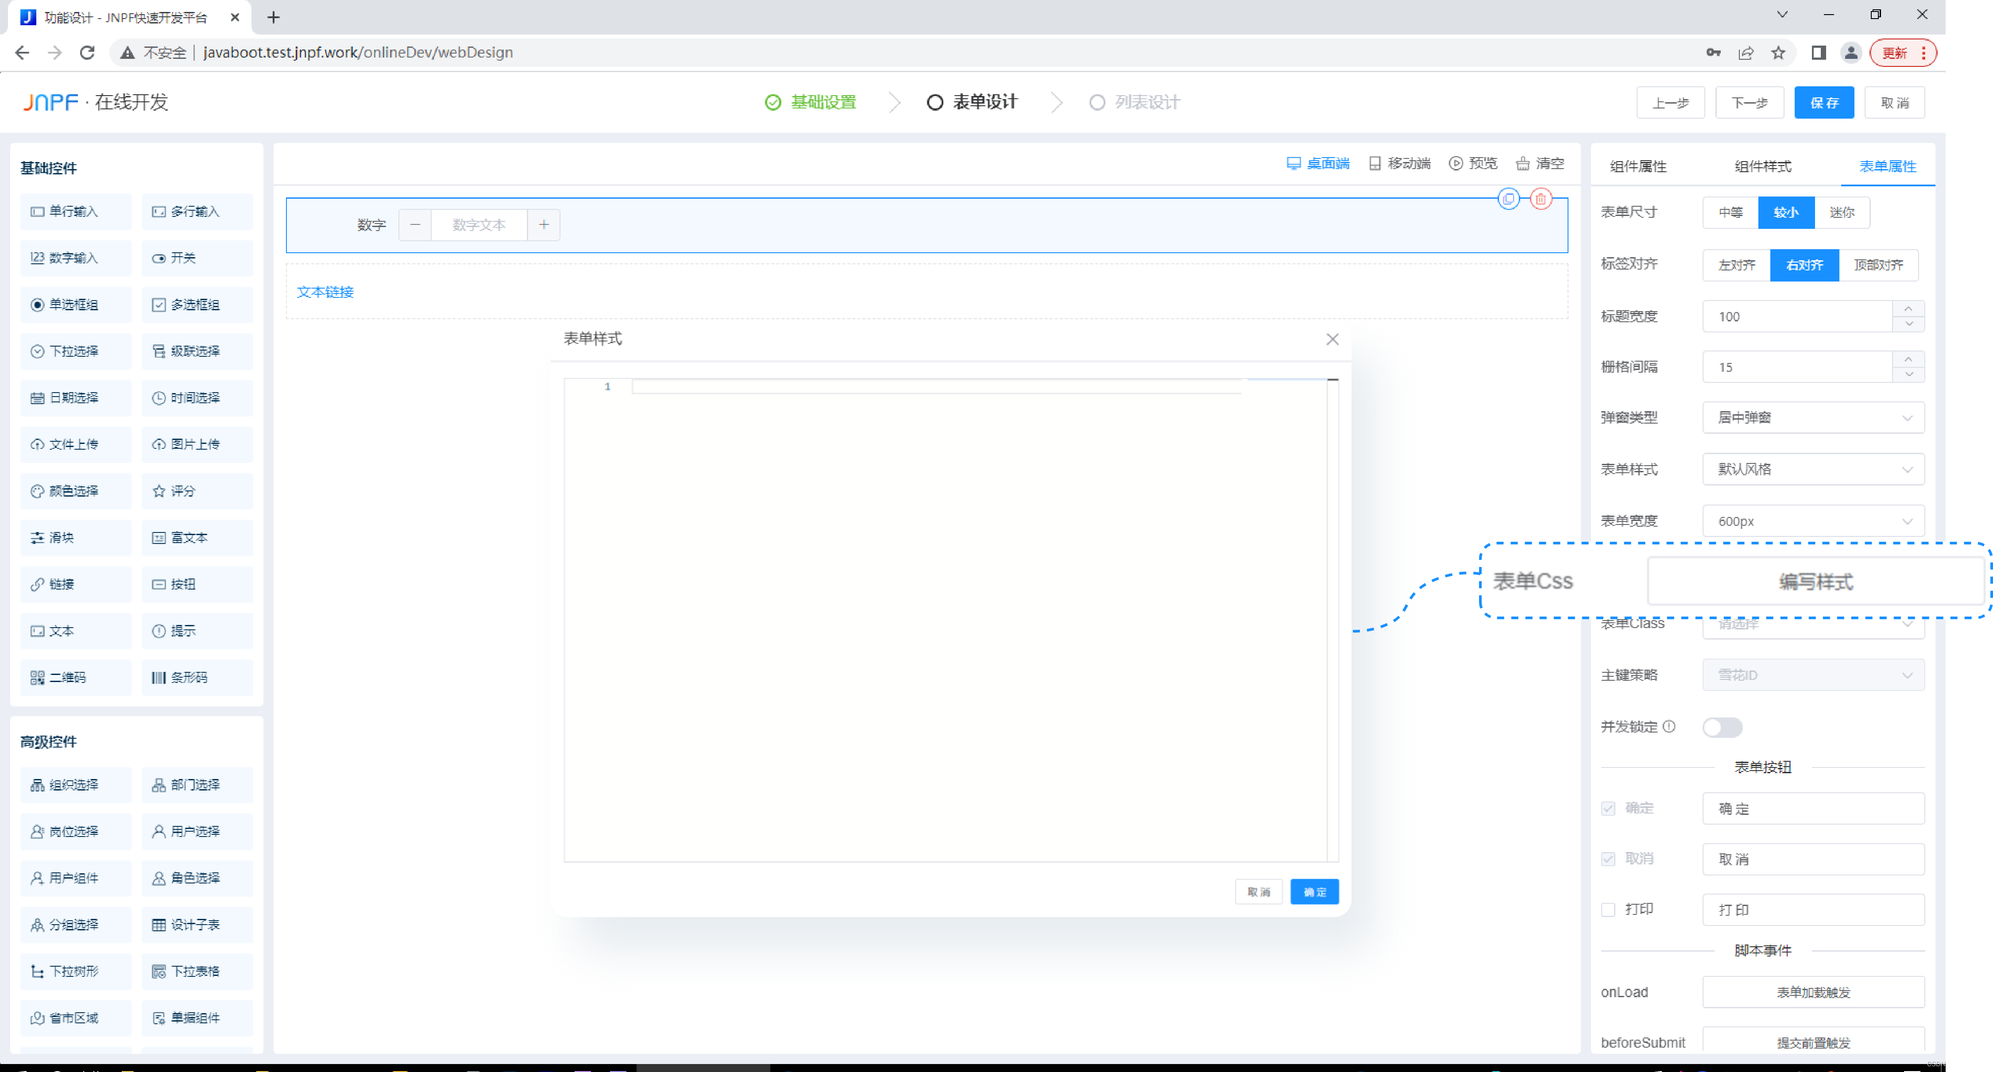Viewport: 1993px width, 1072px height.
Task: Add the 数字输入 control
Action: pos(76,258)
